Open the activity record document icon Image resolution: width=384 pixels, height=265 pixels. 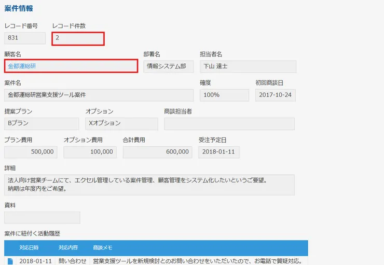tap(10, 261)
